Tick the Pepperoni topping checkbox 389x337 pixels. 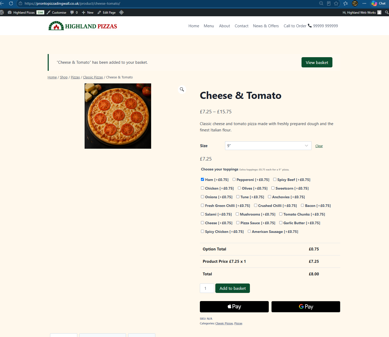click(234, 179)
